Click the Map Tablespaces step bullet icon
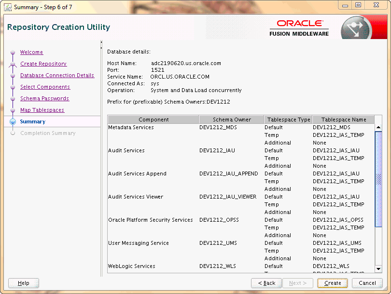Image resolution: width=391 pixels, height=294 pixels. point(13,110)
